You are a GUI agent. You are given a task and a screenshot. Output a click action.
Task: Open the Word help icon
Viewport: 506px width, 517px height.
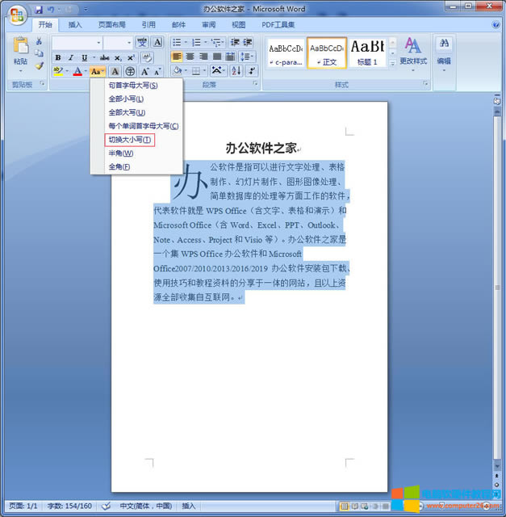click(x=496, y=25)
